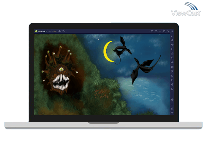
Task: Click the BlueStacks logo in the title bar
Action: [36, 31]
